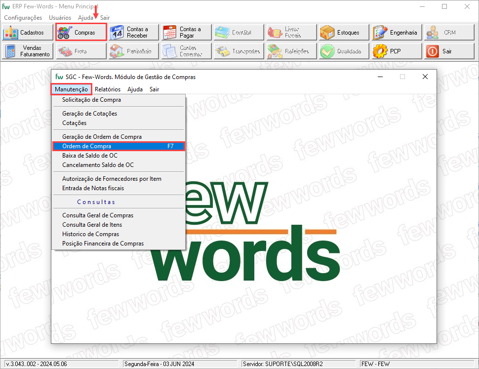Open the PCP gear module
479x369 pixels.
point(397,51)
